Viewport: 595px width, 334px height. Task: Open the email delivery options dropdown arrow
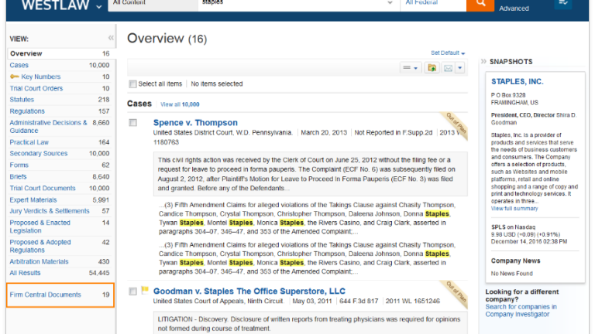click(x=459, y=69)
